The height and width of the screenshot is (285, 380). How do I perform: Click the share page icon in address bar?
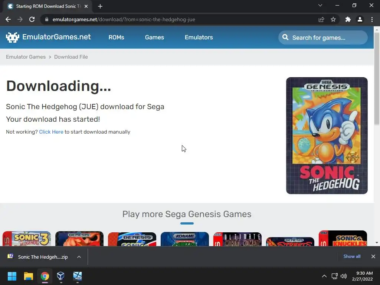(321, 19)
